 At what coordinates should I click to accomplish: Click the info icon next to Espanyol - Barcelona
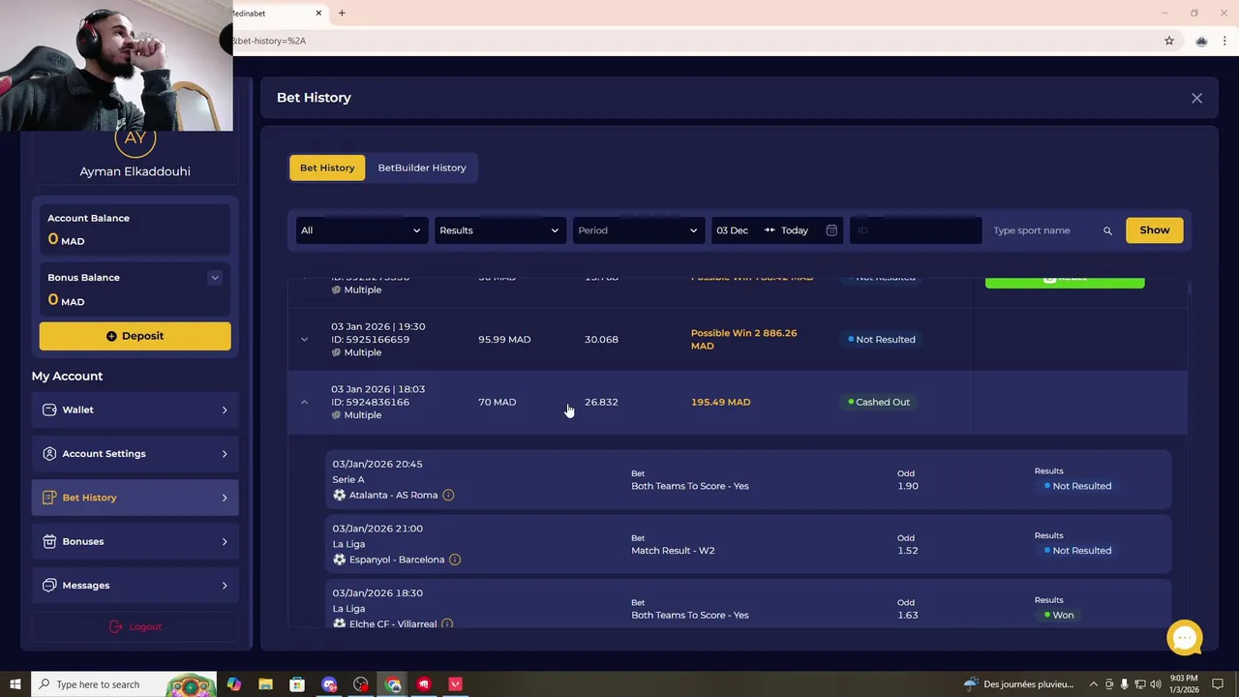point(455,560)
